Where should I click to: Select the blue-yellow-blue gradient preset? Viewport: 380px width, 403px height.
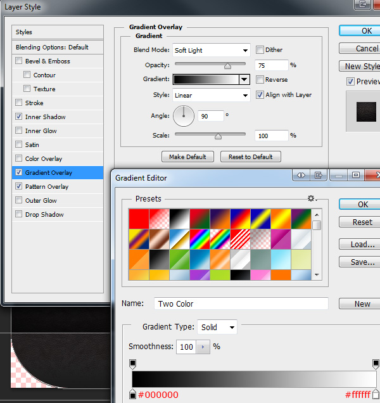pyautogui.click(x=261, y=219)
